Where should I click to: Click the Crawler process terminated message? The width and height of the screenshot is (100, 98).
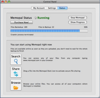coord(22,35)
